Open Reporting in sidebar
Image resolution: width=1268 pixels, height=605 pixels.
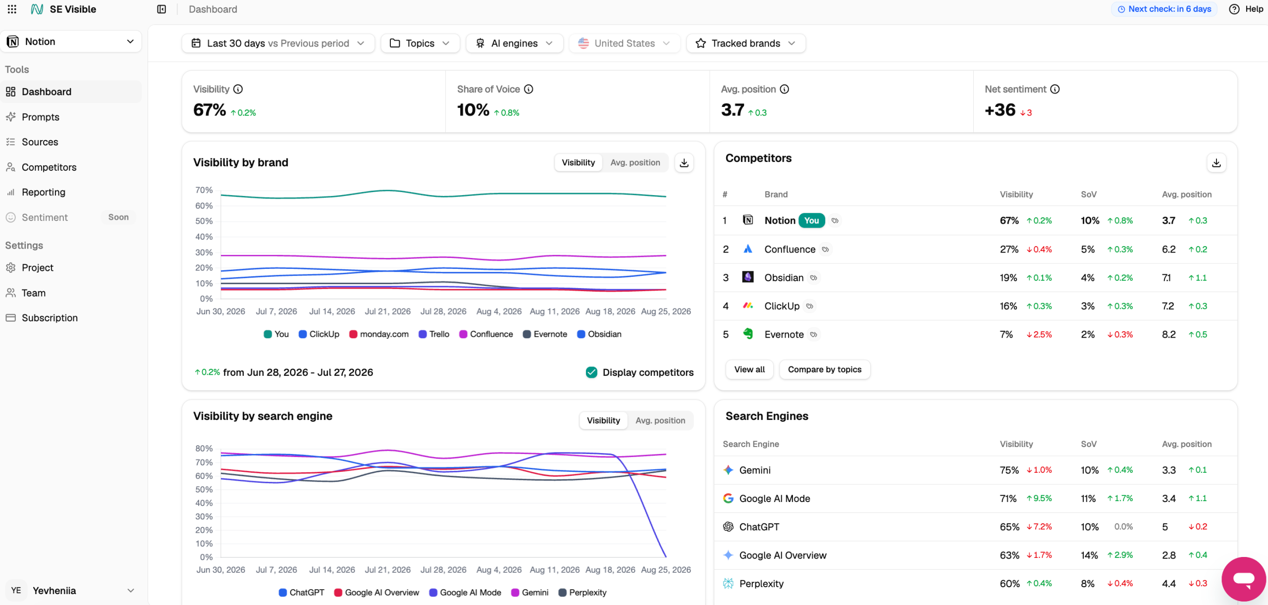[x=71, y=192]
